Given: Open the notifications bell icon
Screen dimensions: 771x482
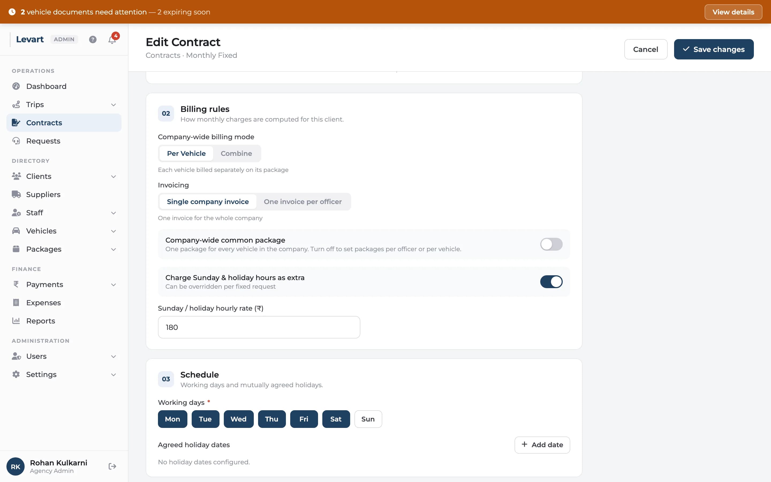Looking at the screenshot, I should [x=112, y=40].
